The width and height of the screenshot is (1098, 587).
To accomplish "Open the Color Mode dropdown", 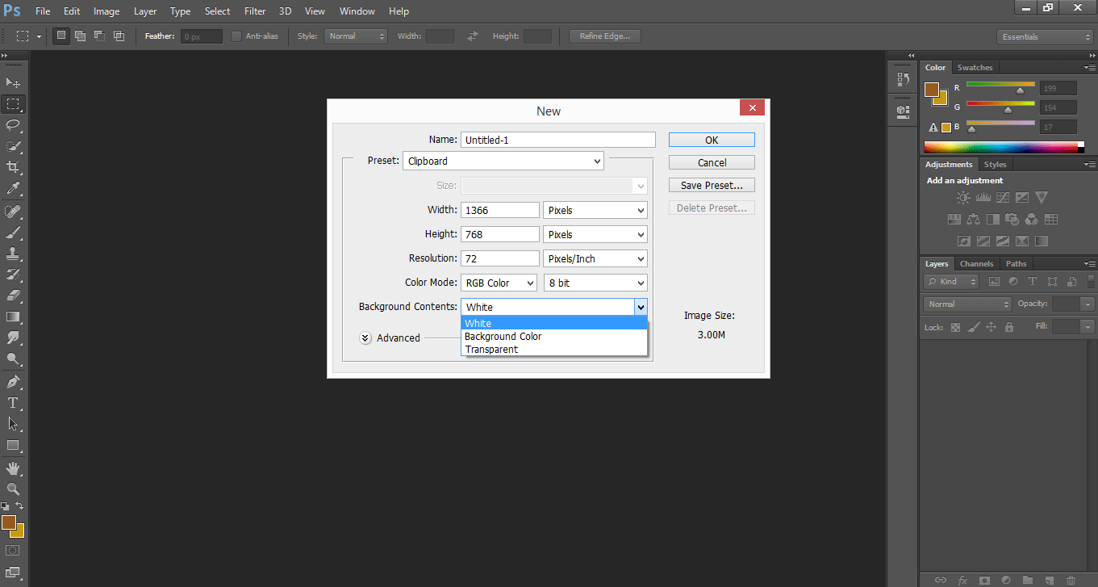I will click(x=499, y=283).
